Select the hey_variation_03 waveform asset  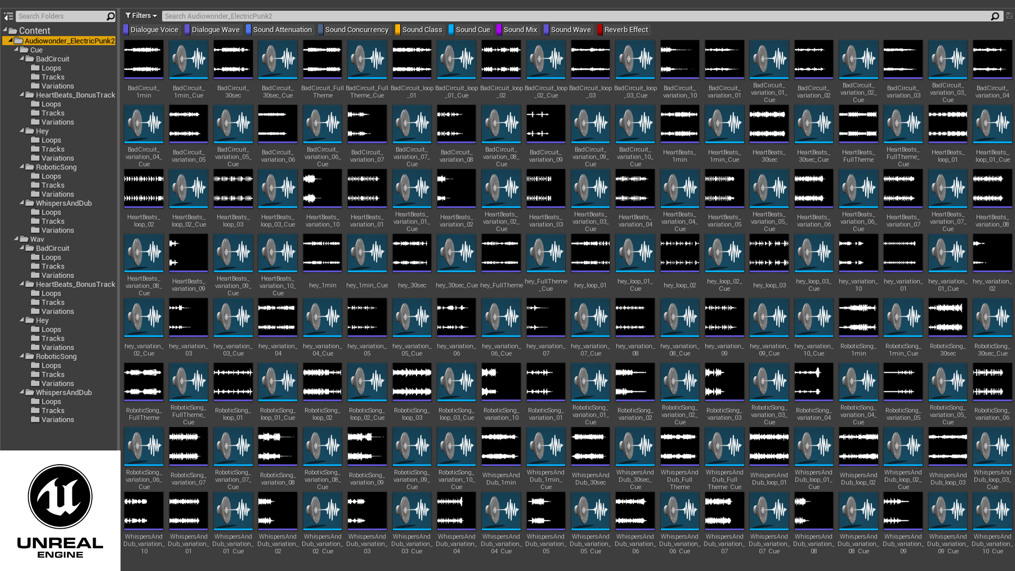tap(188, 318)
